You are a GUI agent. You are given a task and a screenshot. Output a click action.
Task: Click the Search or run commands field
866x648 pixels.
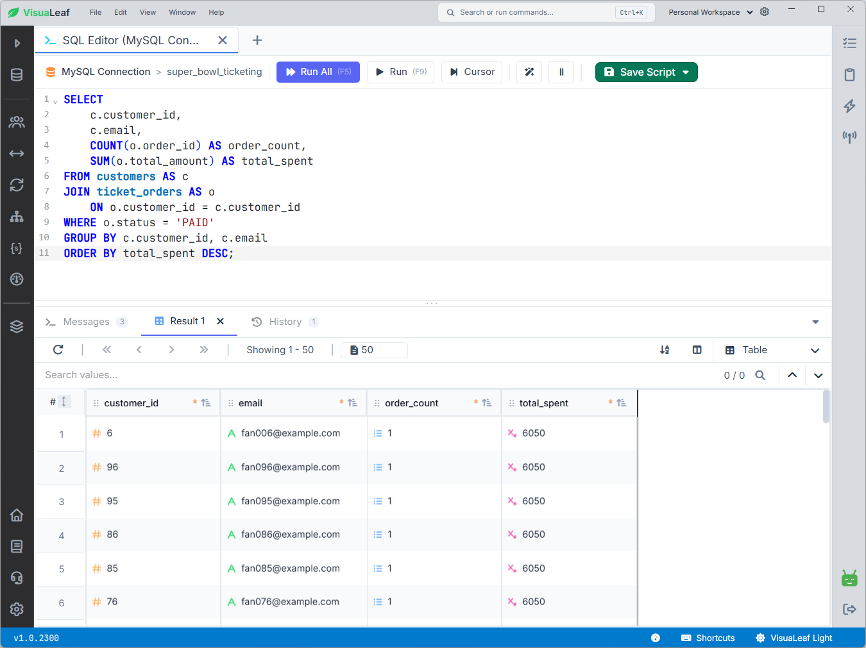pos(546,12)
